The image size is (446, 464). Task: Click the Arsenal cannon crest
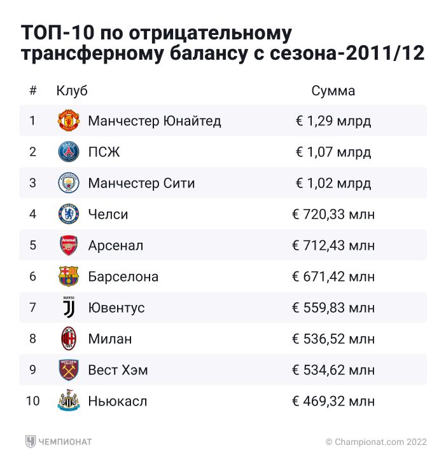tap(69, 245)
